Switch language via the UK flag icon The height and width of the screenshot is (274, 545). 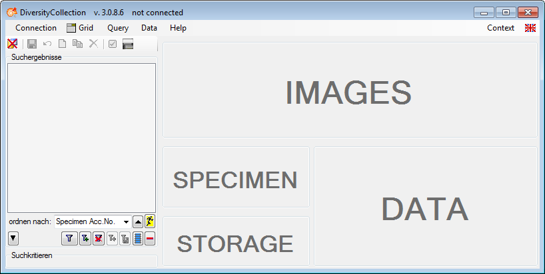530,28
